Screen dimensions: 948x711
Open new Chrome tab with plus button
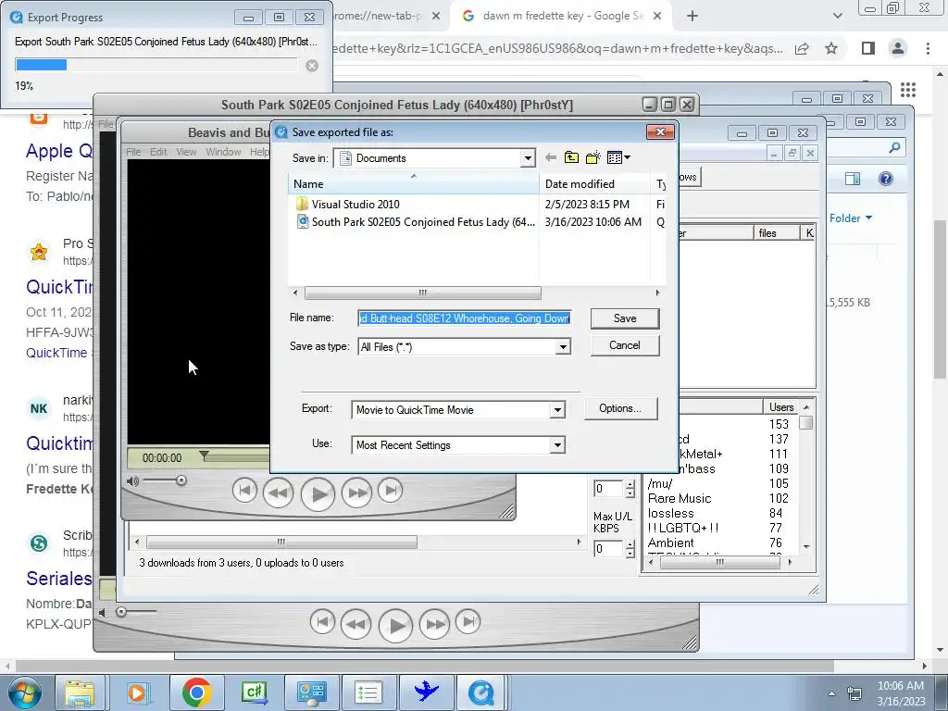692,17
